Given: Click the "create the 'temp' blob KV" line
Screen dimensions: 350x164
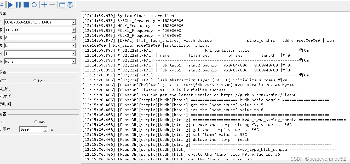Looking at the screenshot, I should [181, 154].
